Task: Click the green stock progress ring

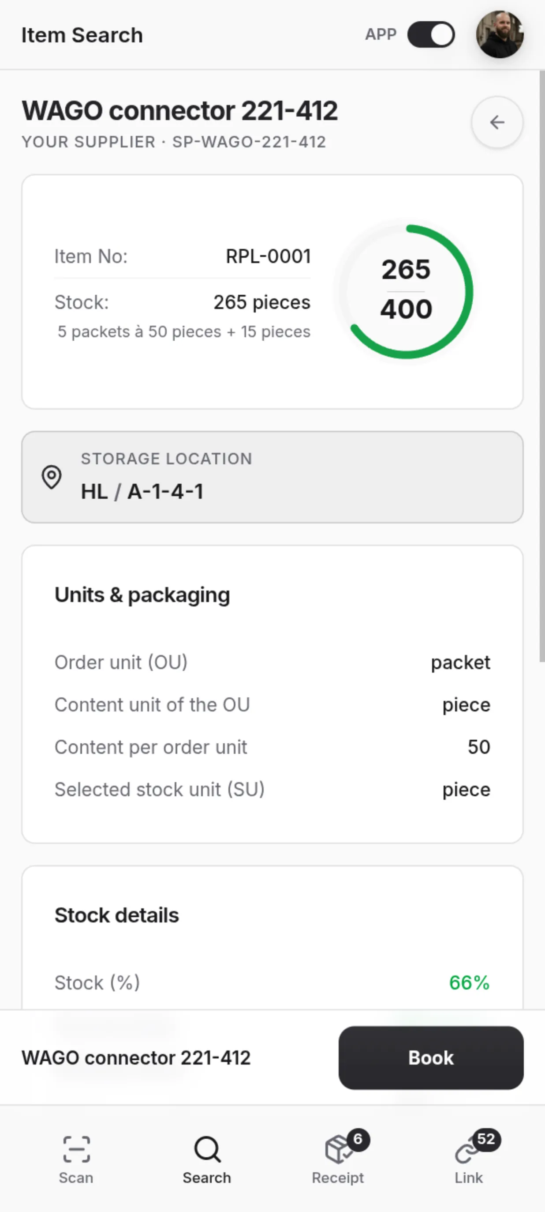Action: coord(407,290)
